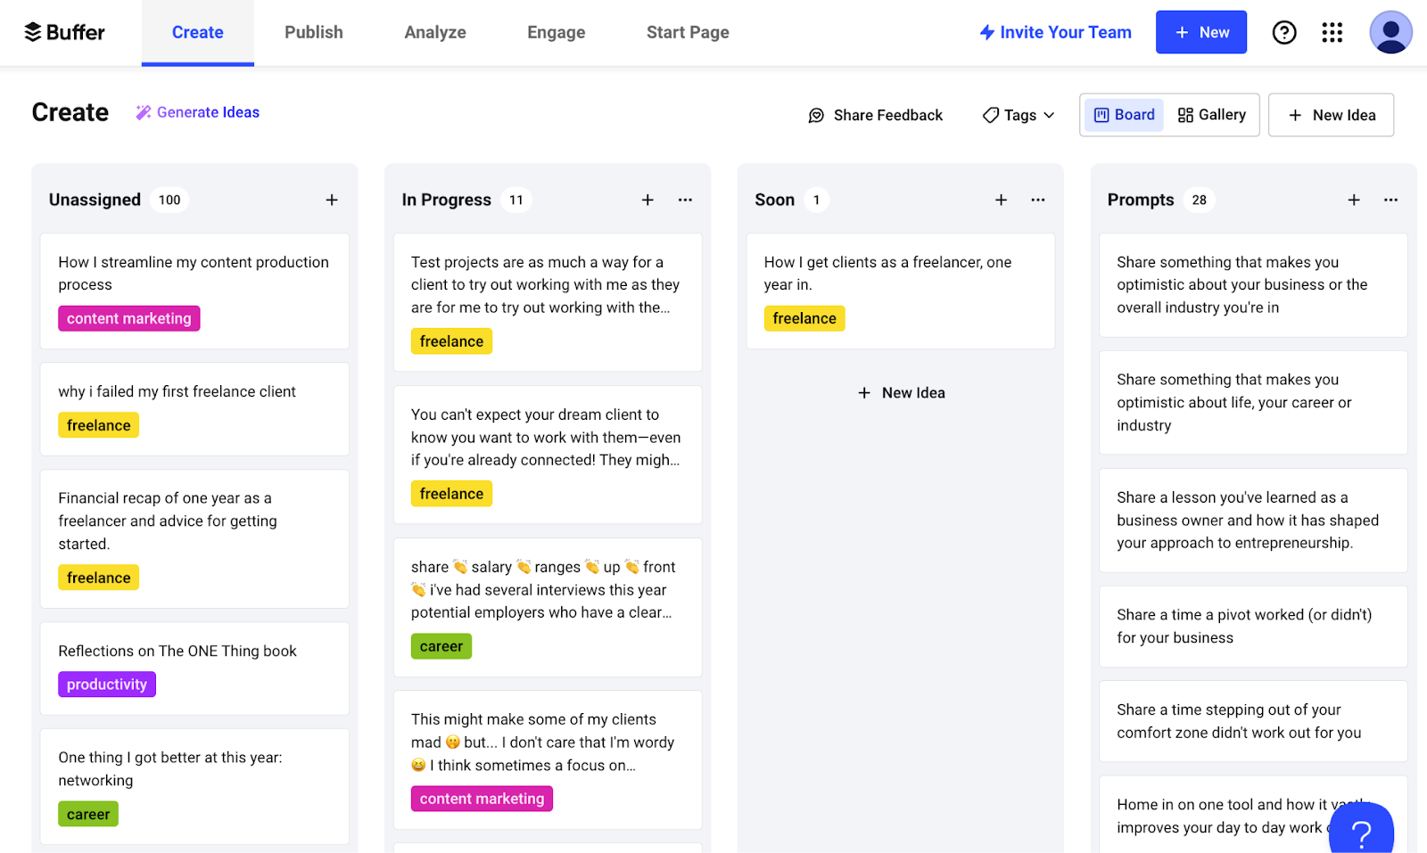1427x853 pixels.
Task: Click freelance tag on dream client card
Action: [x=451, y=494]
